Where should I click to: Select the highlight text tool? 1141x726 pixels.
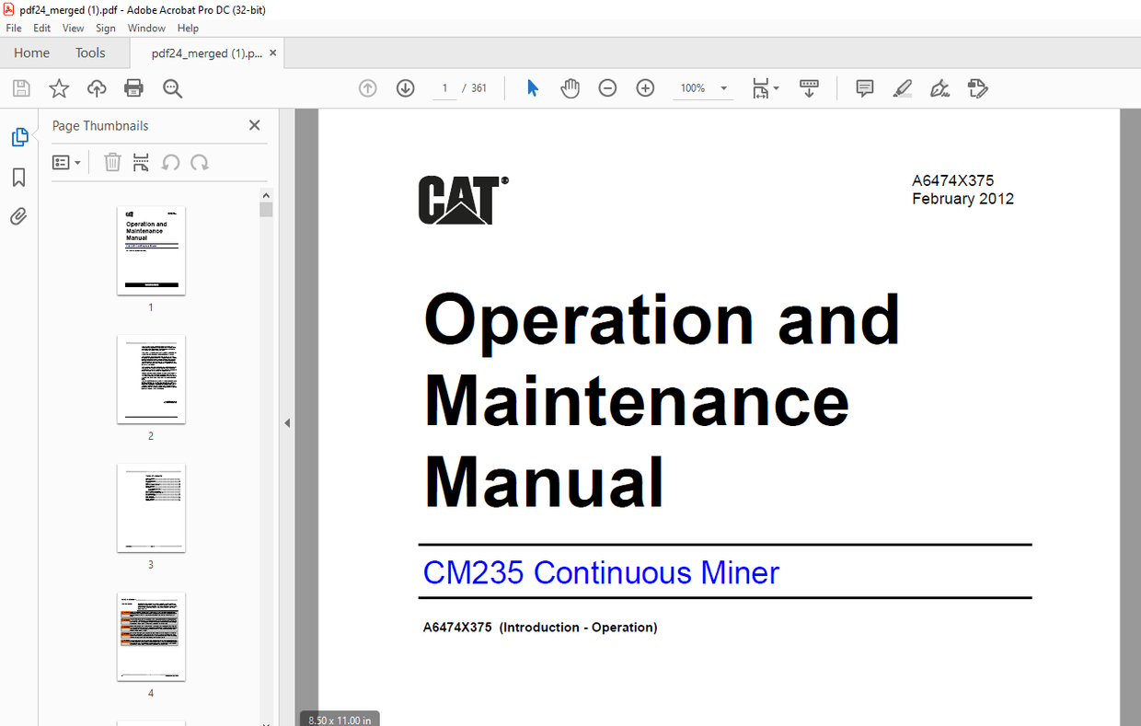[903, 87]
